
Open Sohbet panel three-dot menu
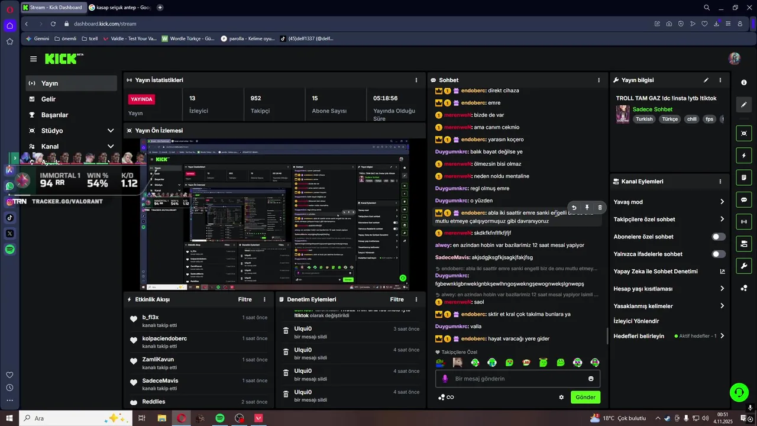coord(599,80)
